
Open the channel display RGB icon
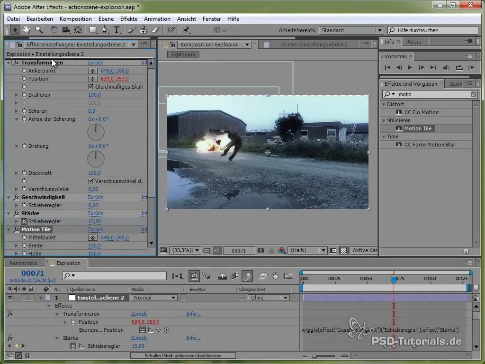[x=281, y=250]
